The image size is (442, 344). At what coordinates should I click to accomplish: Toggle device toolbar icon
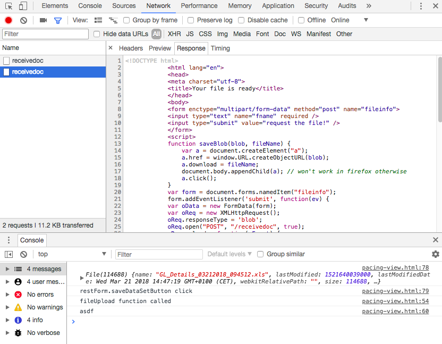coord(23,6)
